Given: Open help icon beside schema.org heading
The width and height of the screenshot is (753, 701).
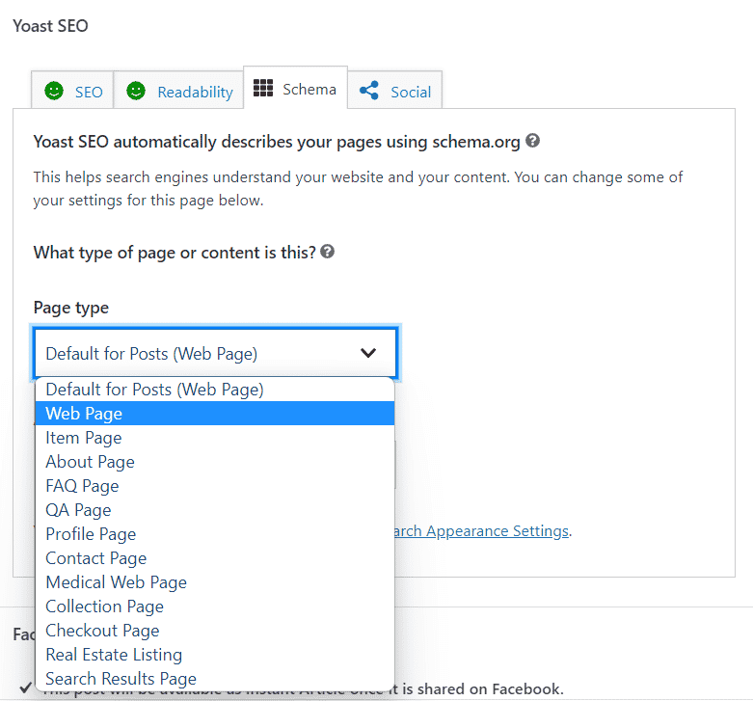Looking at the screenshot, I should point(532,141).
